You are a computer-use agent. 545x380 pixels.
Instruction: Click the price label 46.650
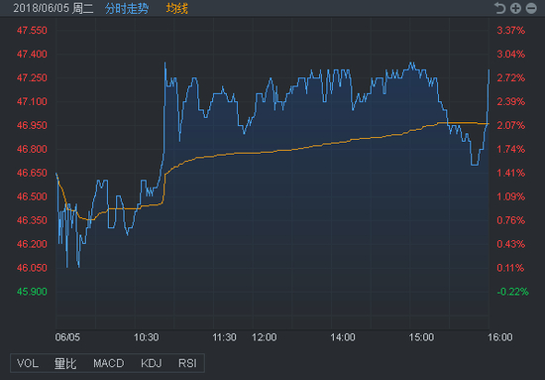pyautogui.click(x=32, y=173)
